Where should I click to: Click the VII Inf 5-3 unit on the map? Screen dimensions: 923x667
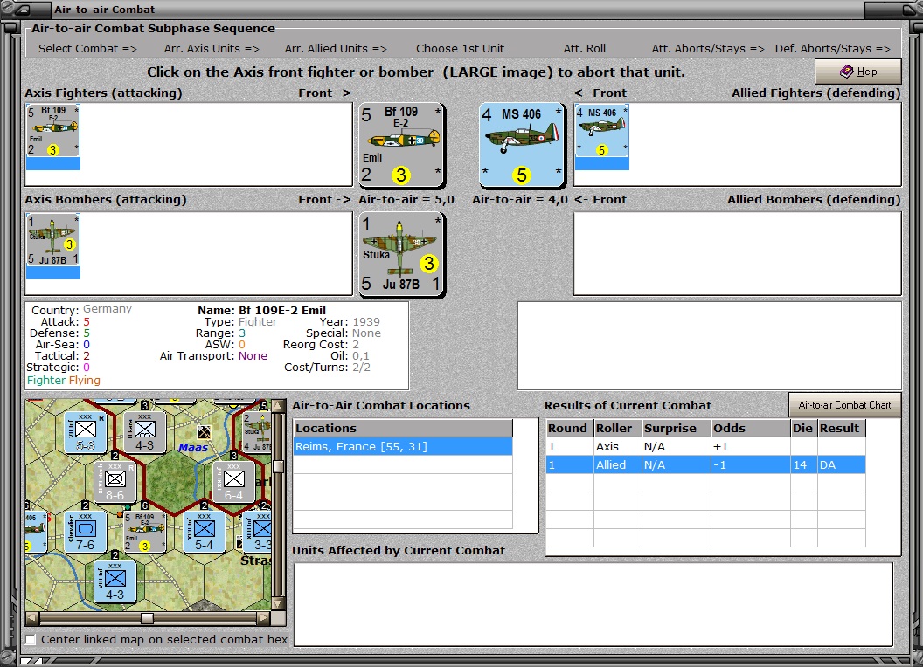pyautogui.click(x=86, y=432)
